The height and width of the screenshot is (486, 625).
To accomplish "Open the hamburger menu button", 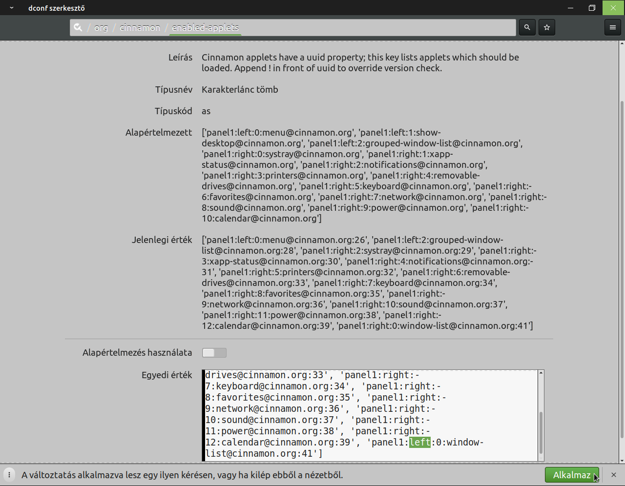I will pyautogui.click(x=613, y=27).
